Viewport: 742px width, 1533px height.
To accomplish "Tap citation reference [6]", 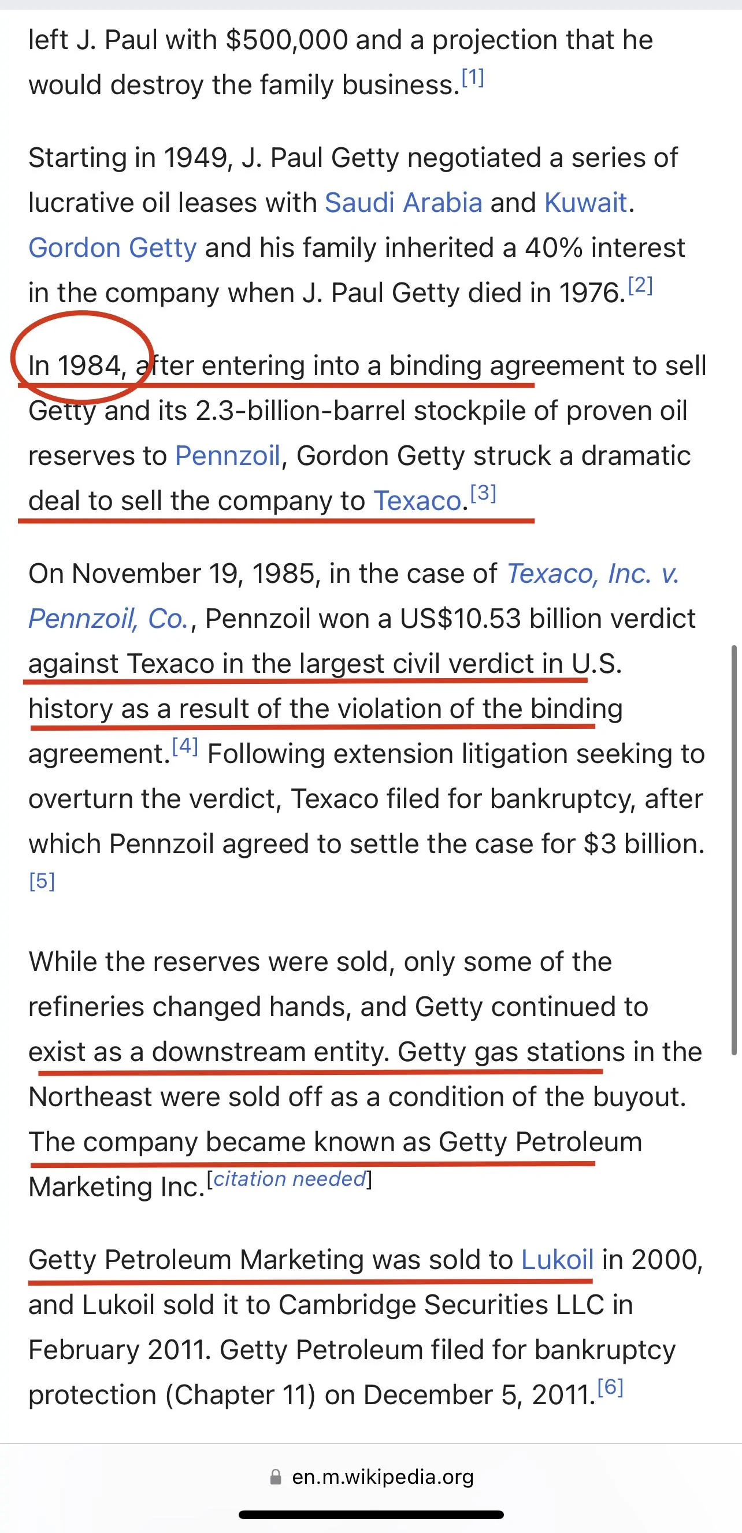I will click(x=610, y=1387).
